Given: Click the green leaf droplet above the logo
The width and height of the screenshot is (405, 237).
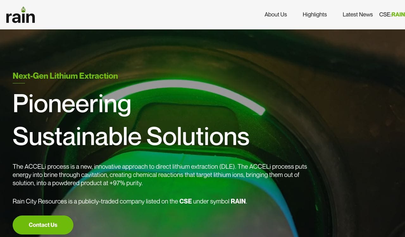Looking at the screenshot, I should (x=23, y=9).
